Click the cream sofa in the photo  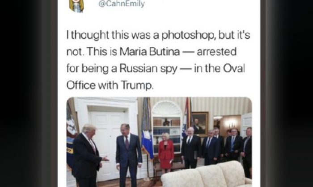(207, 175)
